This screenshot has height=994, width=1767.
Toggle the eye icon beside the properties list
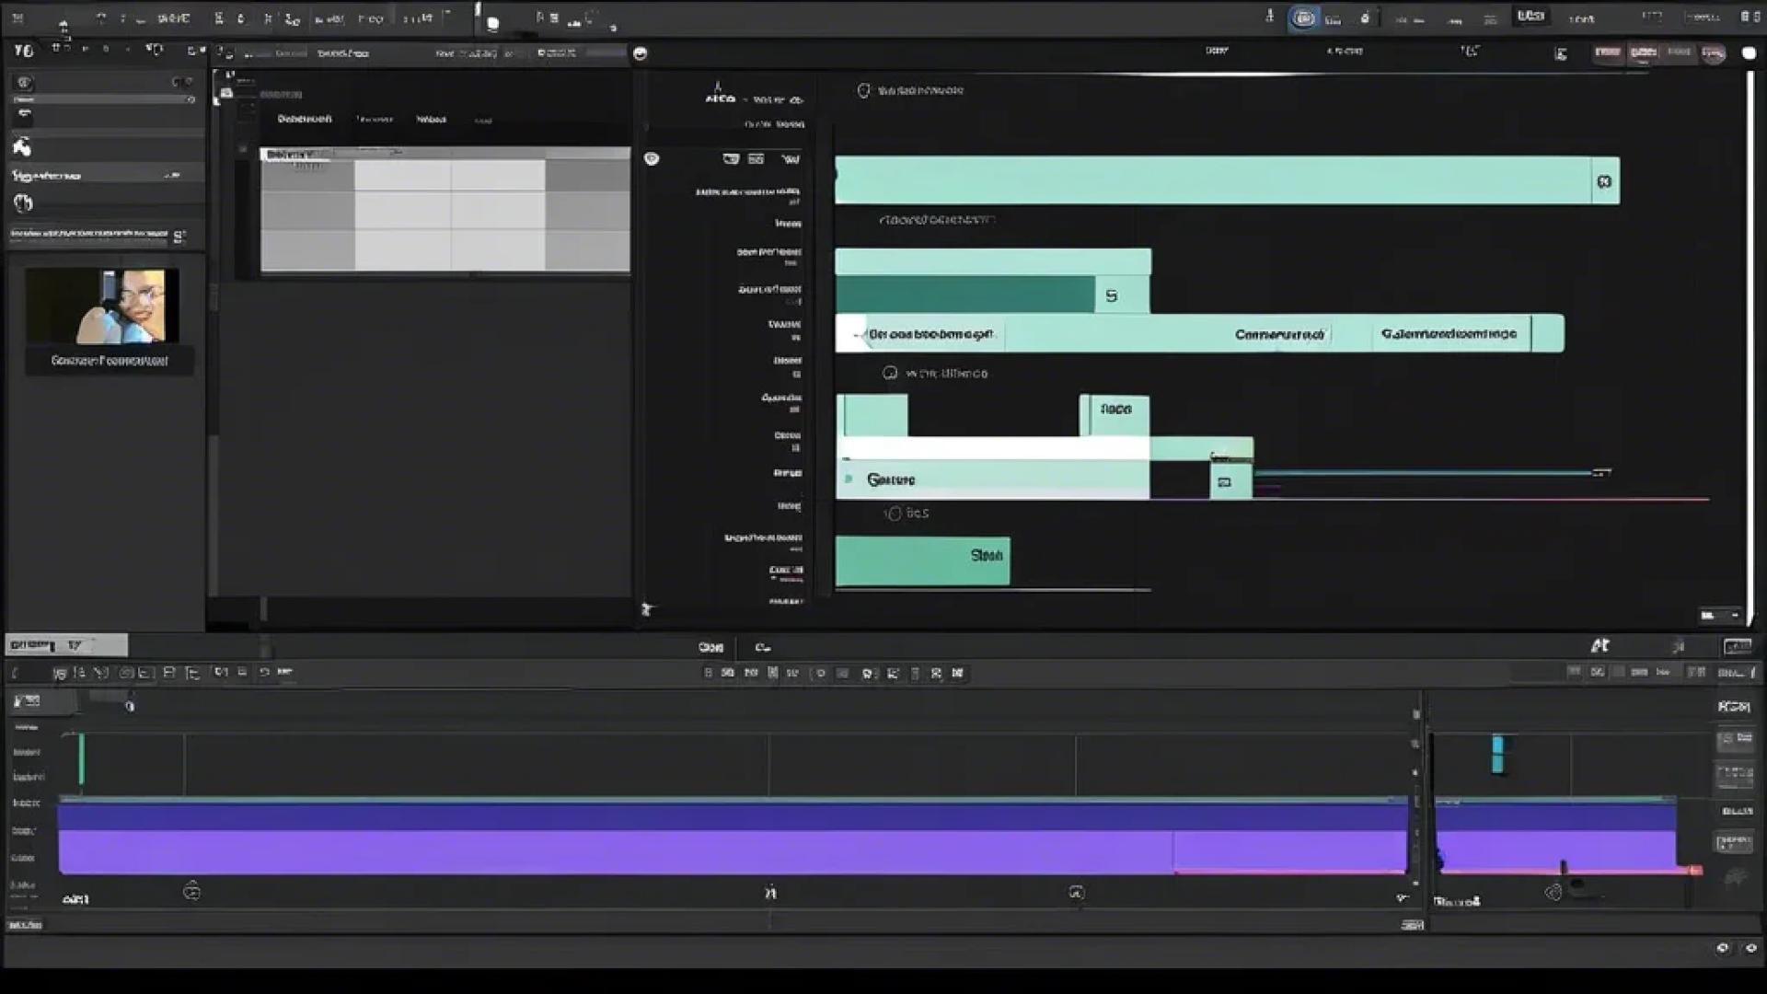[x=652, y=158]
